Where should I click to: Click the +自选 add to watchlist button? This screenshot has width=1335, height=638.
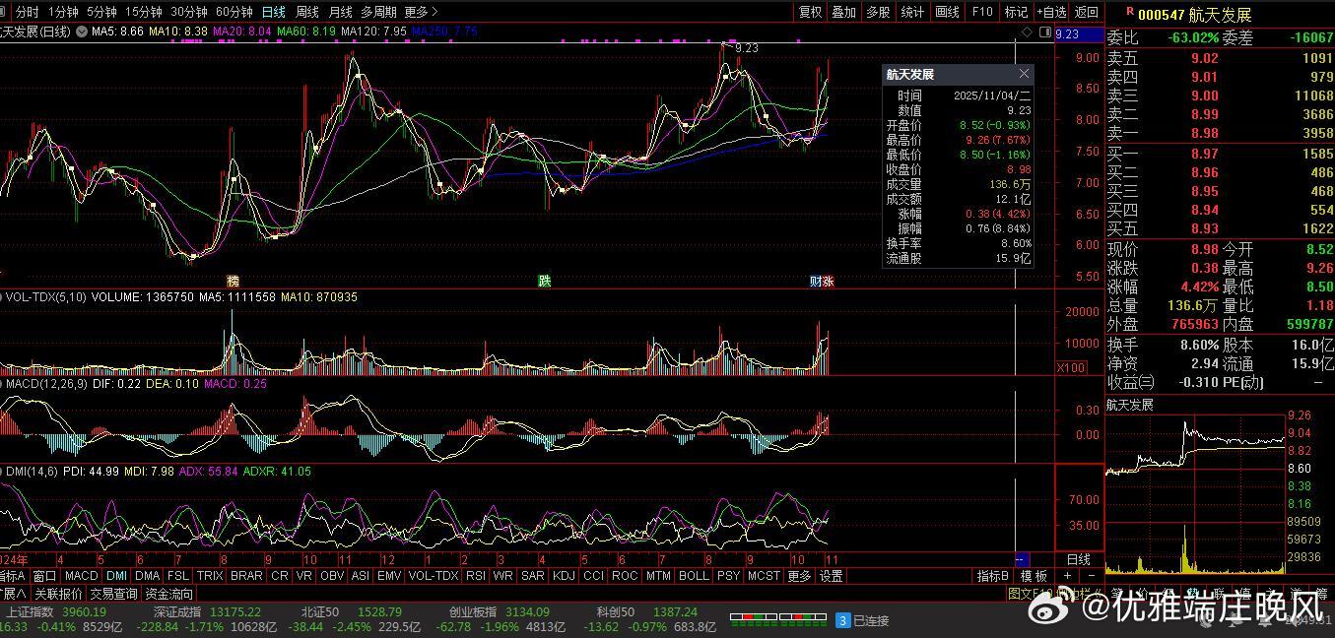point(1050,12)
